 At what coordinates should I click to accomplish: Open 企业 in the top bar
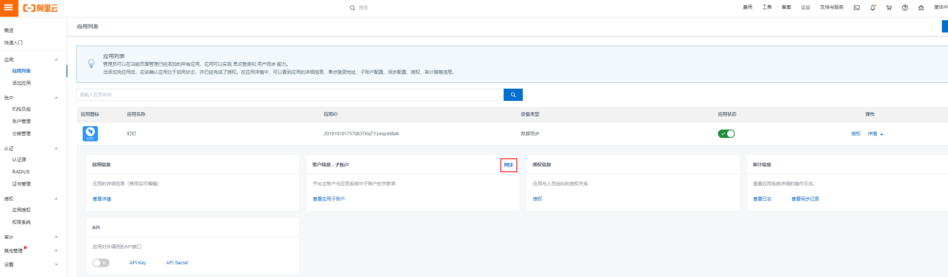click(806, 7)
